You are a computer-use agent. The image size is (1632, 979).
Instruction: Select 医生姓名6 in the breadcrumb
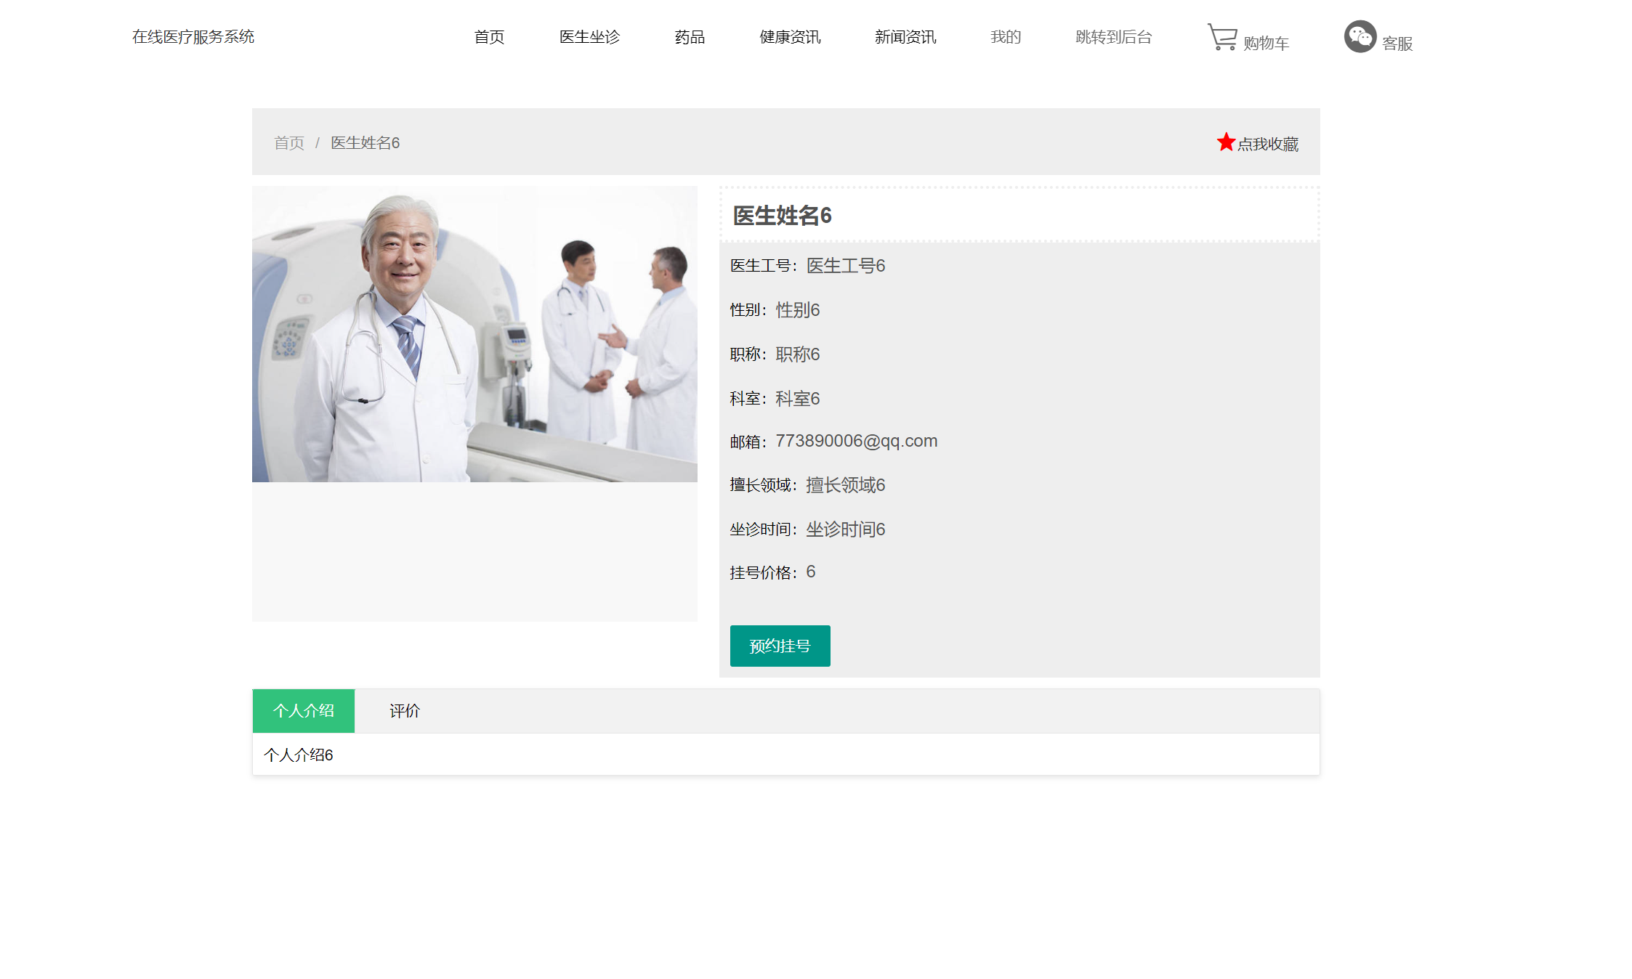pyautogui.click(x=364, y=143)
